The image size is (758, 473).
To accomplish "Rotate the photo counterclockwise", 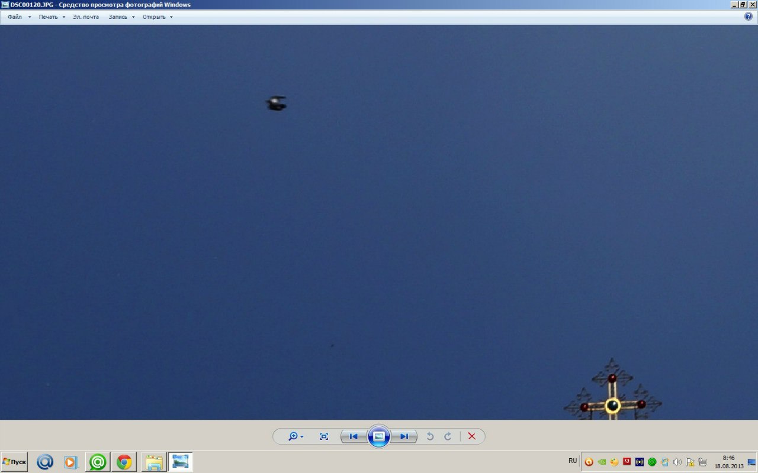I will (431, 436).
